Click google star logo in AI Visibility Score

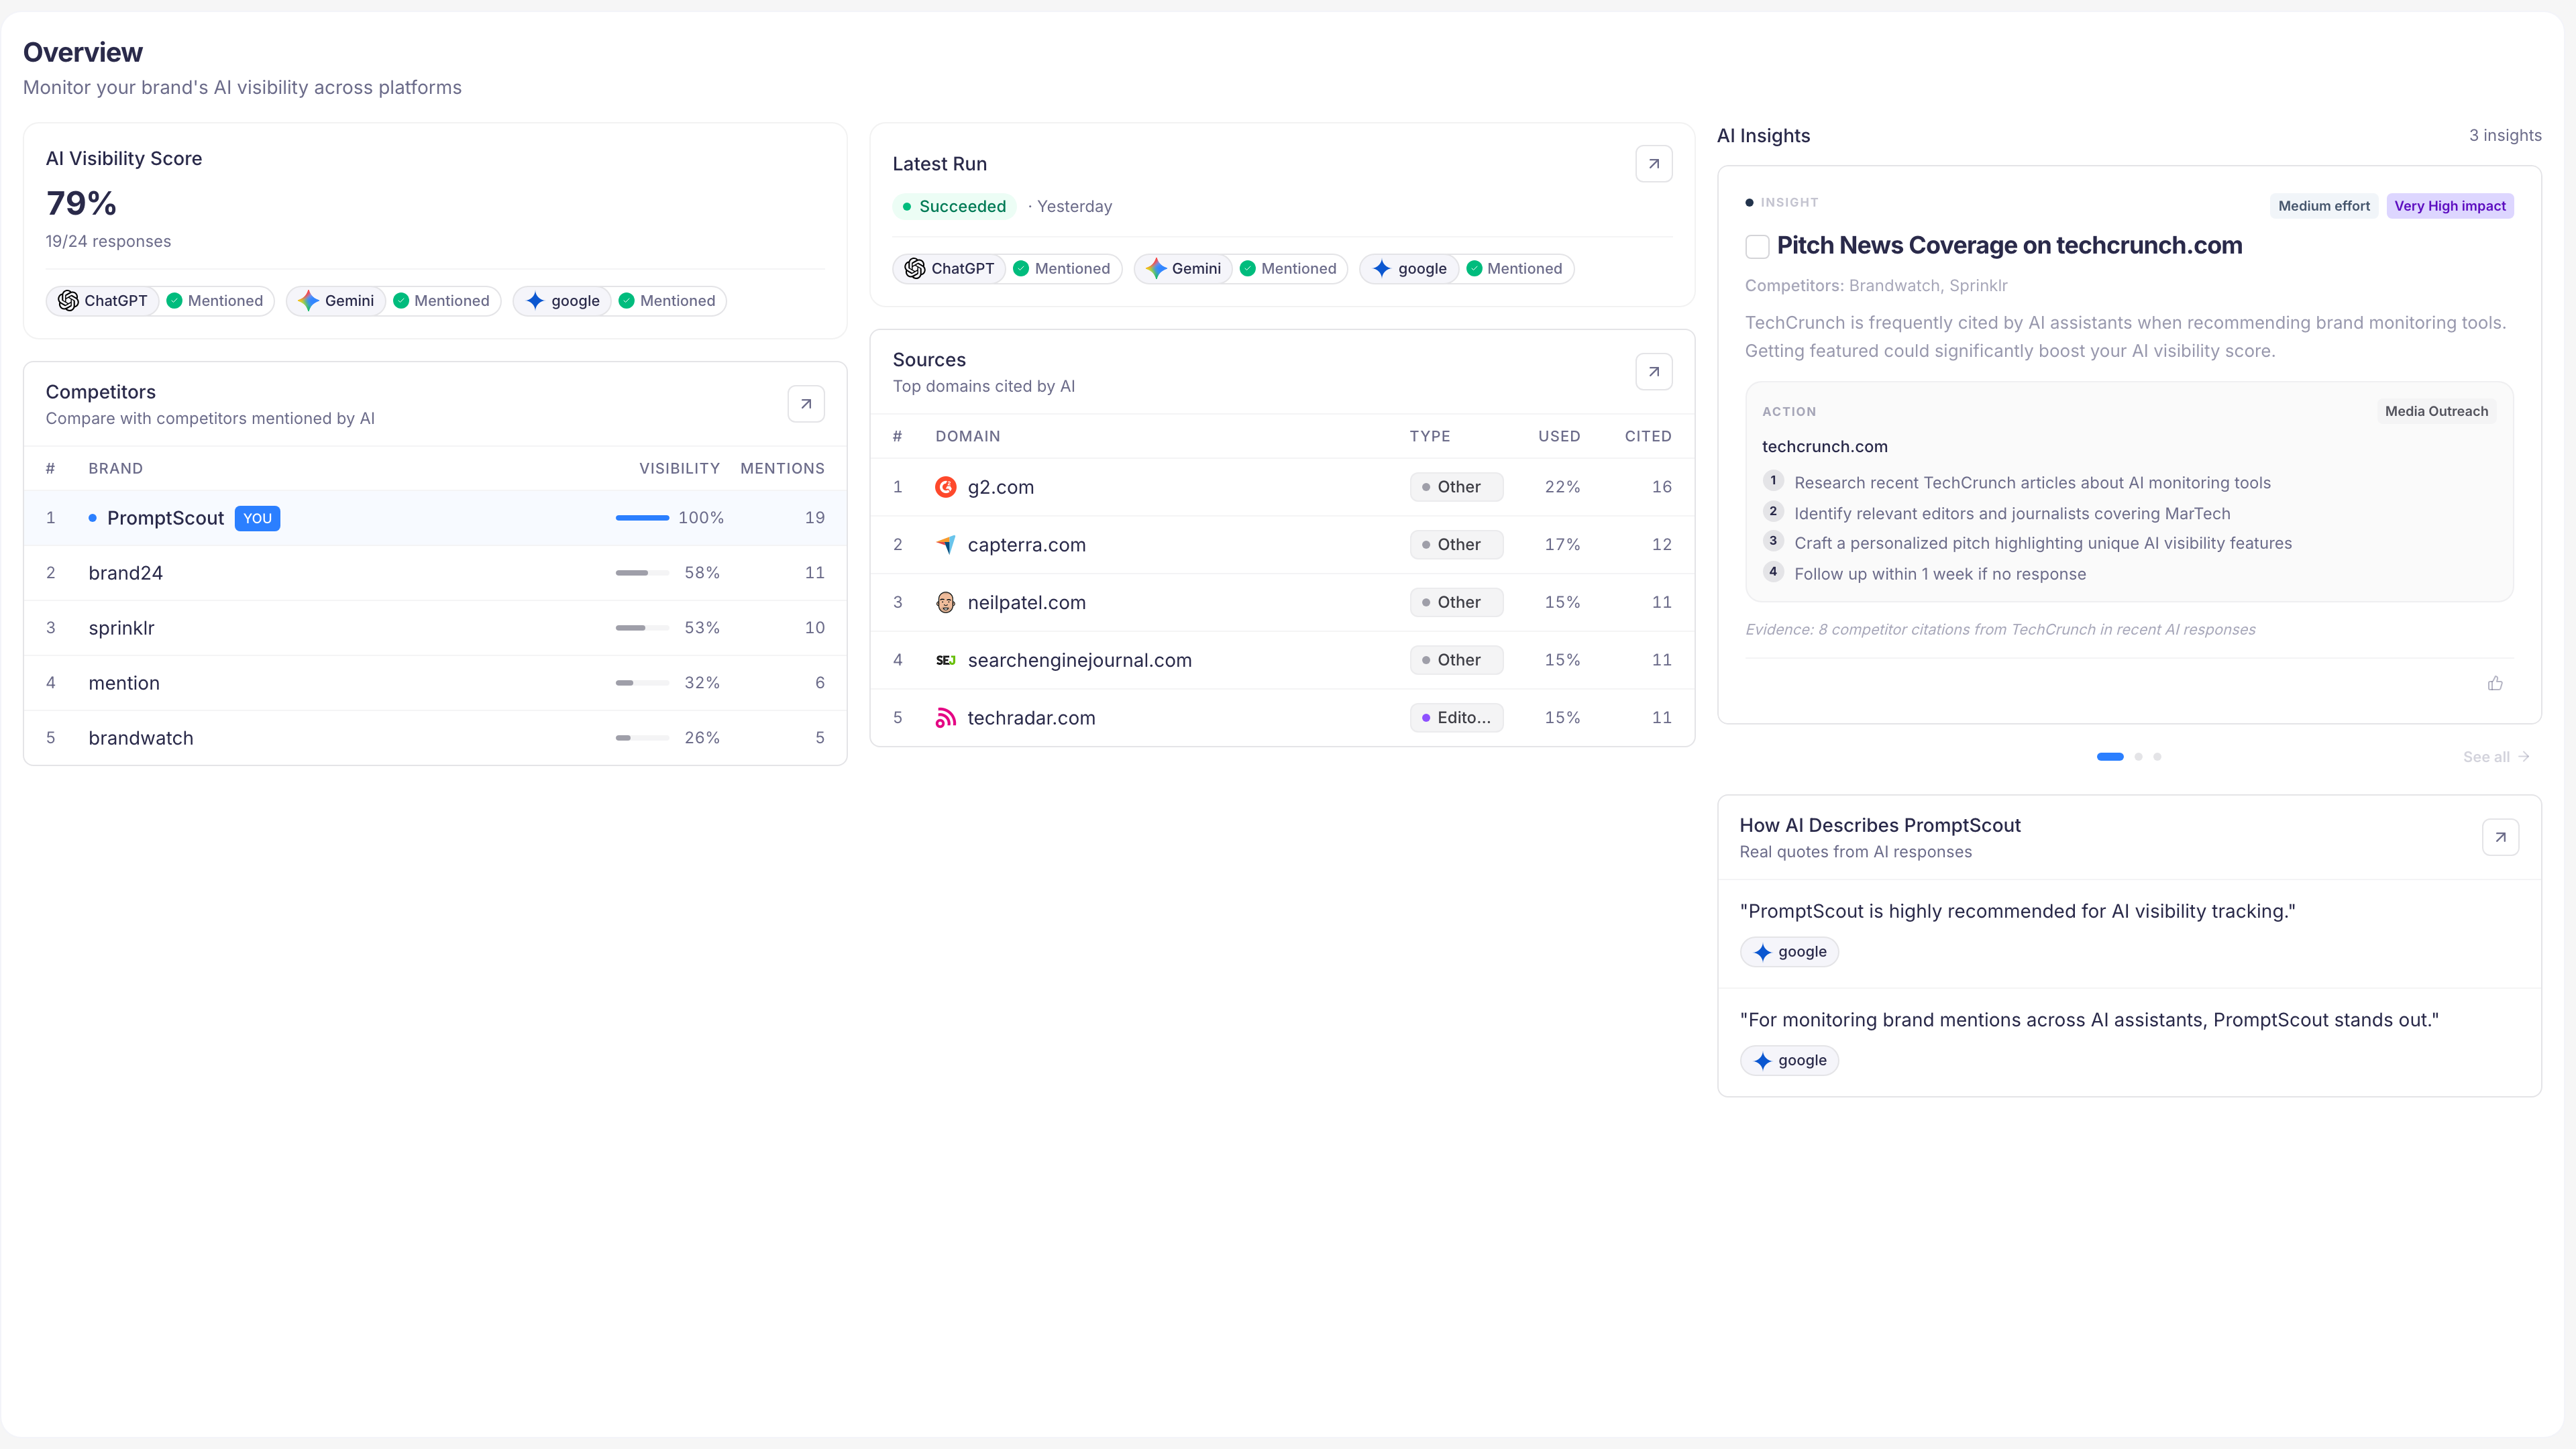(535, 301)
